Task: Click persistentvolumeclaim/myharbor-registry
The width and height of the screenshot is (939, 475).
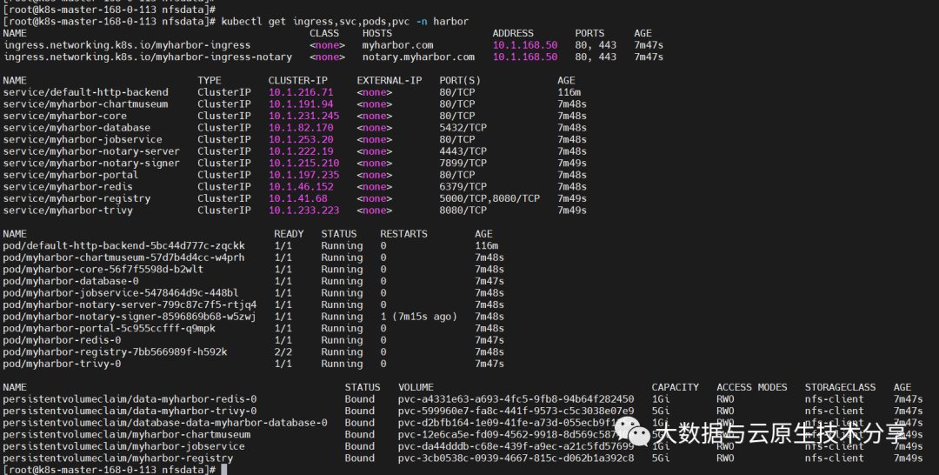Action: pos(118,458)
